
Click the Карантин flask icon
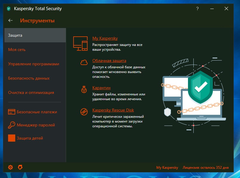click(84, 89)
